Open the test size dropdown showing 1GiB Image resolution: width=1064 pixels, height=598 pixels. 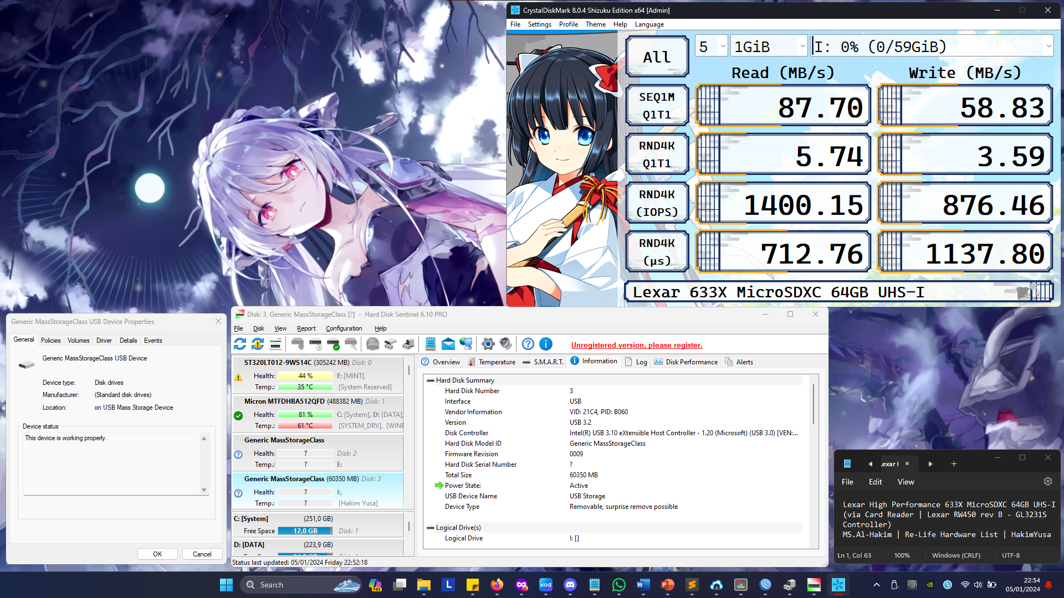769,47
